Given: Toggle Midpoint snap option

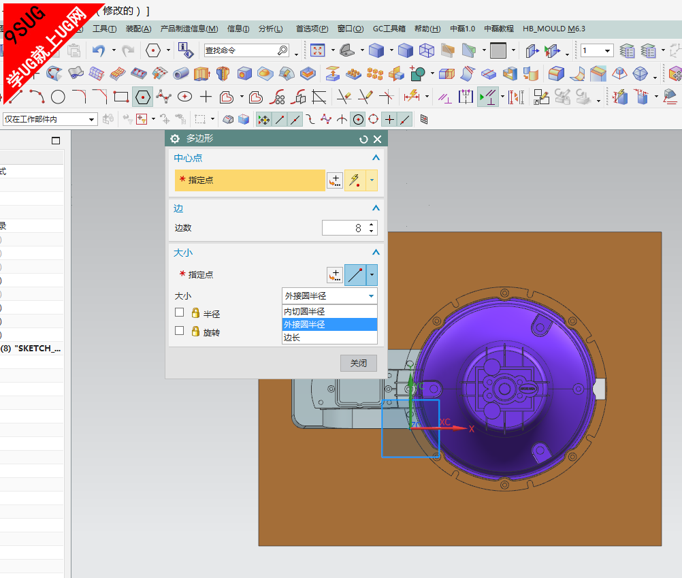Looking at the screenshot, I should tap(295, 120).
